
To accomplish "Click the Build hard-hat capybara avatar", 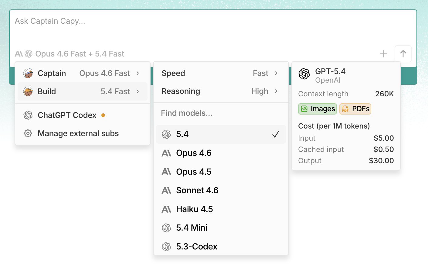I will click(28, 91).
